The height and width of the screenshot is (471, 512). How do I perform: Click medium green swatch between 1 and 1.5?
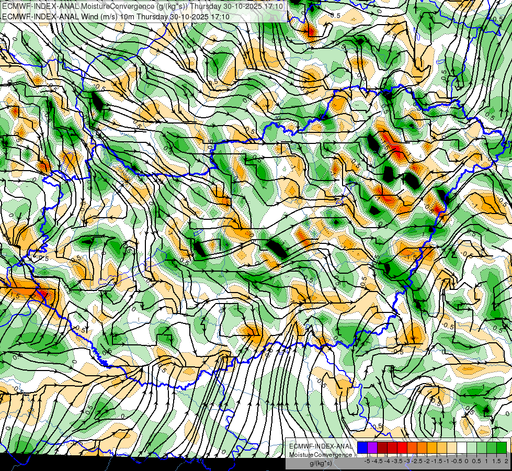[x=492, y=448]
